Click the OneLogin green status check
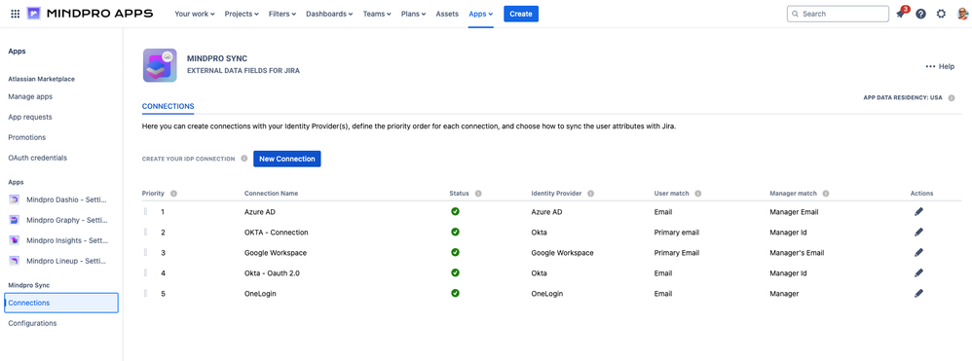The width and height of the screenshot is (972, 361). [455, 293]
